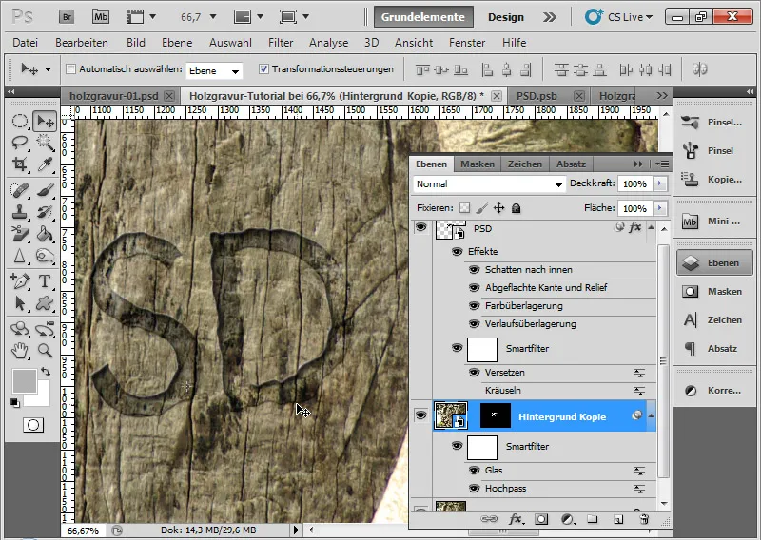Hide the PSD layer
This screenshot has width=761, height=540.
pyautogui.click(x=420, y=227)
